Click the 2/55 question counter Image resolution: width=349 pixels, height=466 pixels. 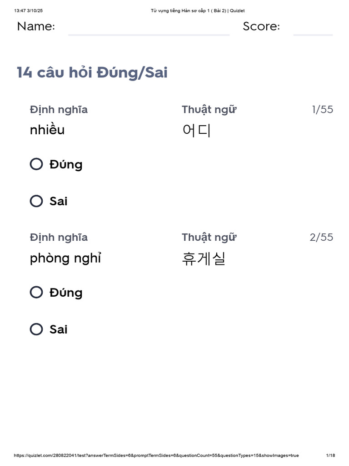coord(321,238)
